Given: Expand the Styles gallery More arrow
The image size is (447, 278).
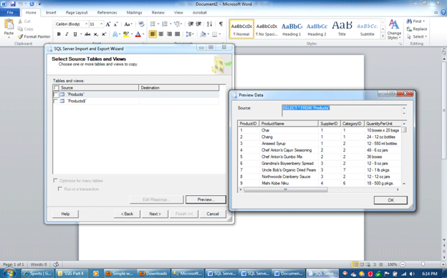Looking at the screenshot, I should (383, 36).
